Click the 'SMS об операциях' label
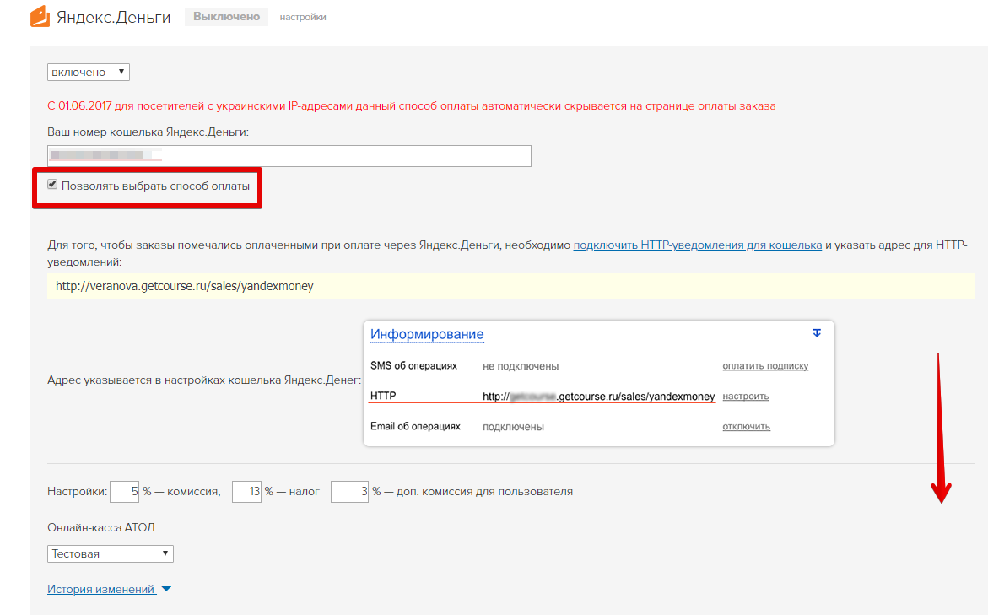The width and height of the screenshot is (988, 615). click(414, 365)
